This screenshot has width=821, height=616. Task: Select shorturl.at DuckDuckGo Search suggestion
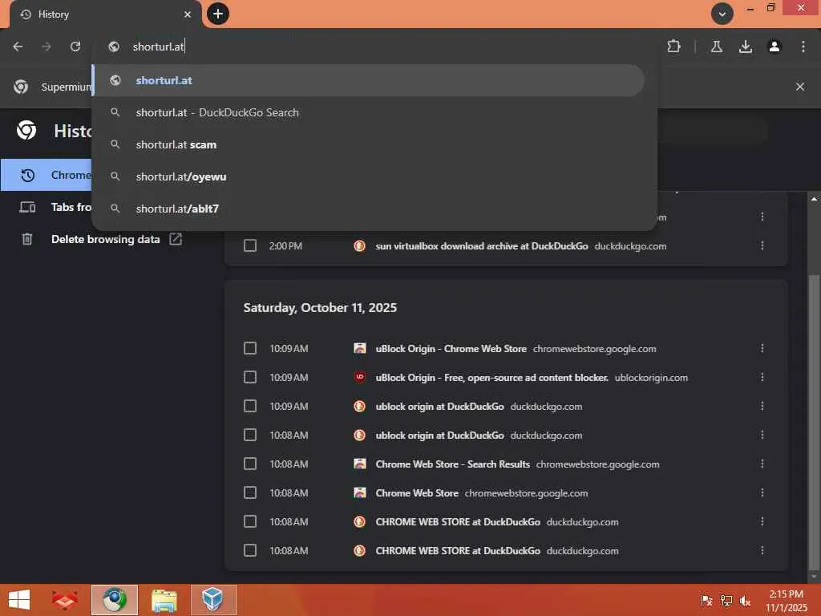click(368, 112)
